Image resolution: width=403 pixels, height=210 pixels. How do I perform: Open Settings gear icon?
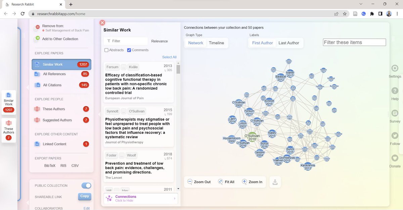coord(395,68)
